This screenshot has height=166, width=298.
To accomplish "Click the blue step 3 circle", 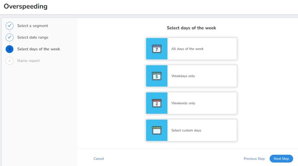I will coord(10,49).
